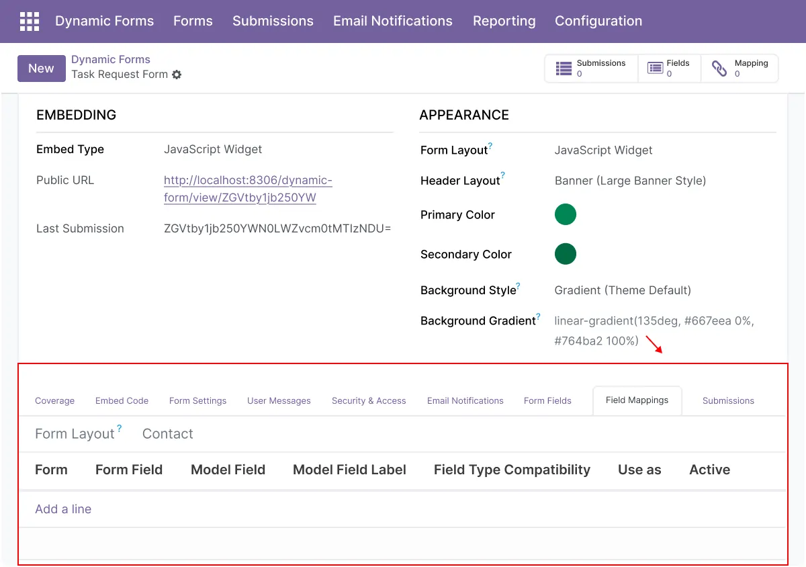This screenshot has height=567, width=806.
Task: Switch to the Form Settings tab
Action: pos(197,401)
